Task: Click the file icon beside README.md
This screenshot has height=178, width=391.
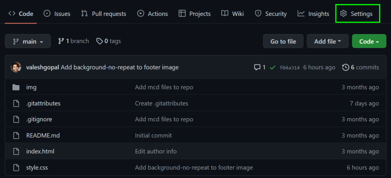Action: 16,135
